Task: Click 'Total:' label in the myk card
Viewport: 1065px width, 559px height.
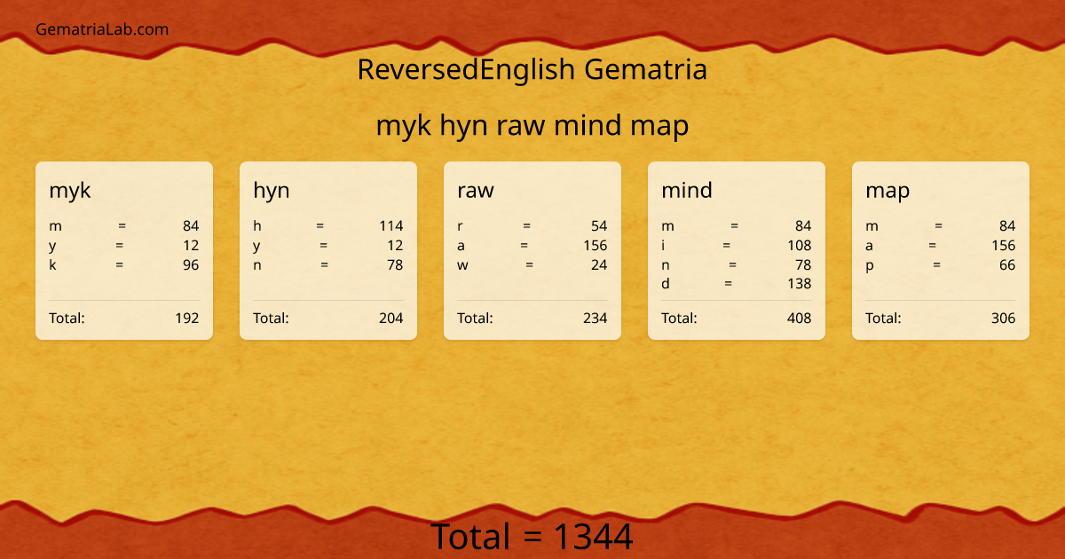Action: (67, 319)
